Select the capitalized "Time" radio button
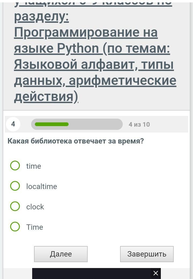193x279 pixels. point(15,227)
